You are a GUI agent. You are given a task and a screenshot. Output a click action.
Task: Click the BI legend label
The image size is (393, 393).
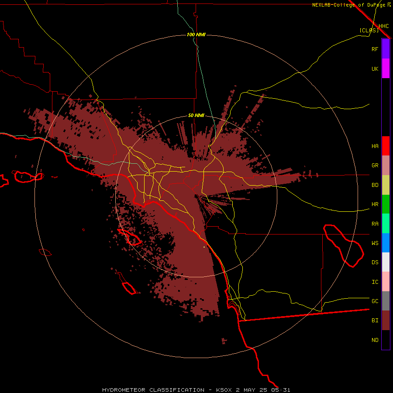[x=375, y=321]
